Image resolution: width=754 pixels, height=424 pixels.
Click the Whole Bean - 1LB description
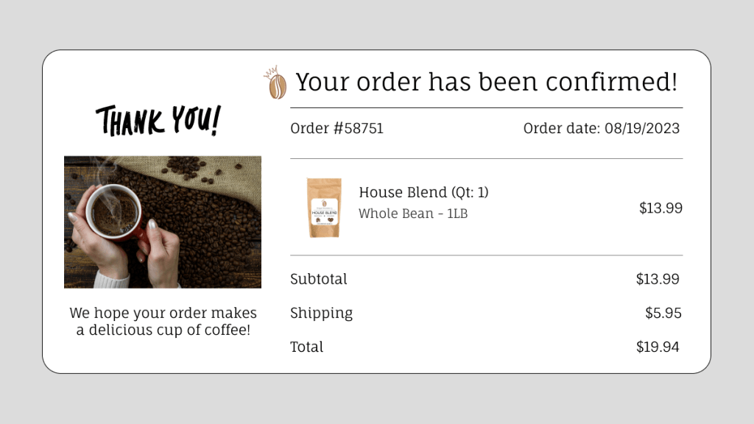[413, 214]
